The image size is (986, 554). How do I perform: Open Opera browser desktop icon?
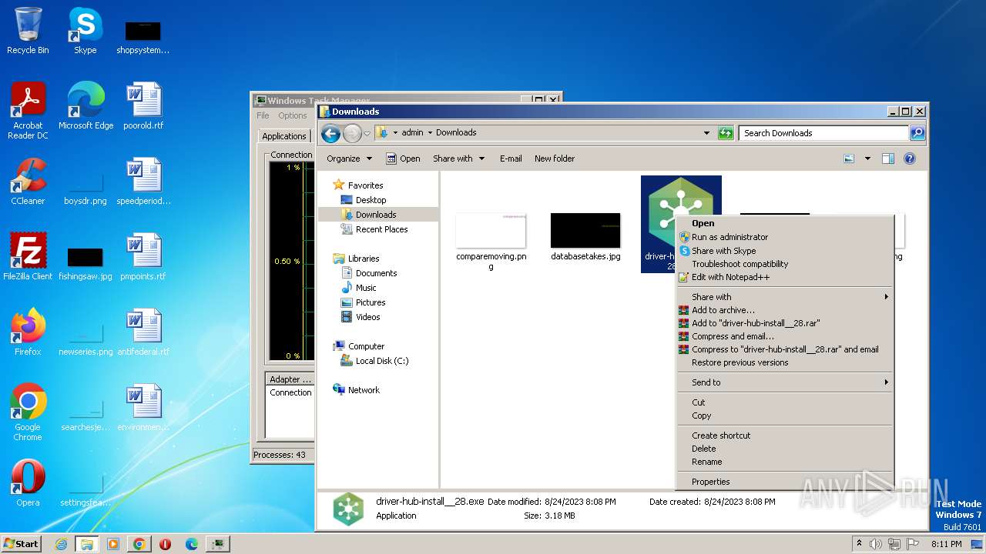coord(28,482)
